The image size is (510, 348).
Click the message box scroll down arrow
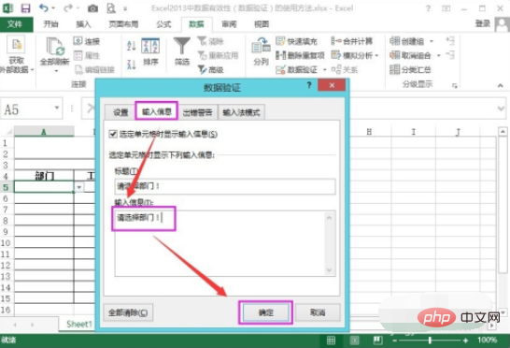point(329,270)
